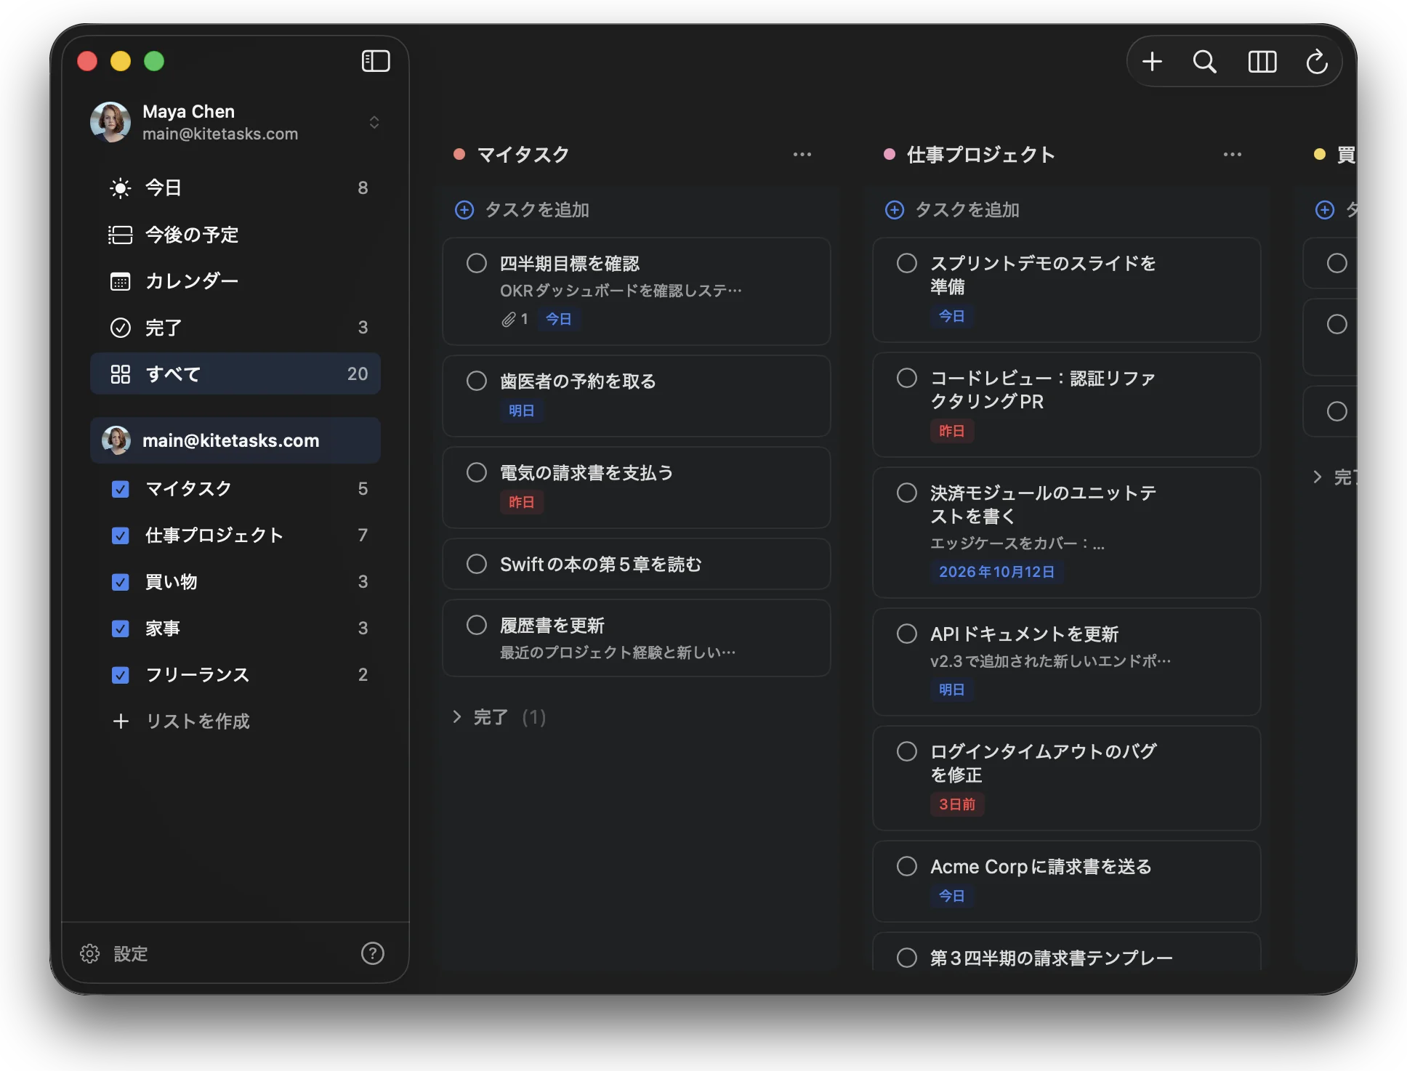This screenshot has width=1407, height=1071.
Task: Uncheck the 仕事プロジェクト list checkbox
Action: tap(121, 535)
